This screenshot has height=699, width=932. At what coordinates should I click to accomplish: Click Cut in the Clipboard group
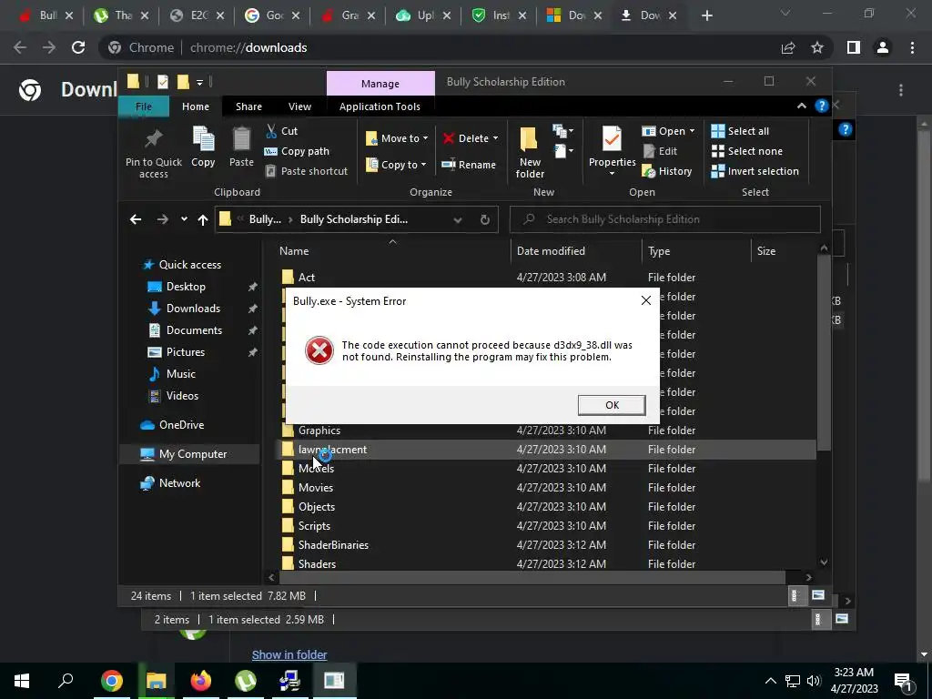(x=282, y=131)
